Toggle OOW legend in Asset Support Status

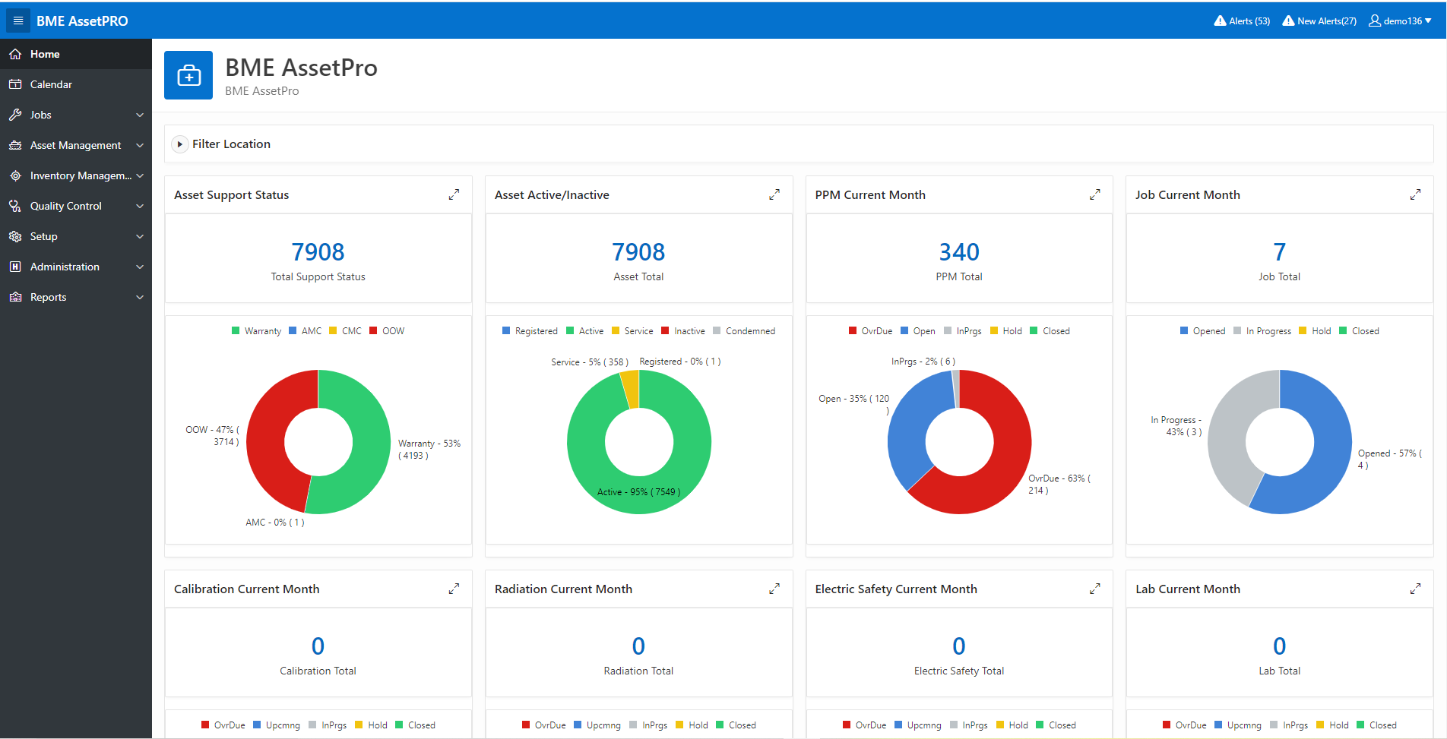(387, 330)
